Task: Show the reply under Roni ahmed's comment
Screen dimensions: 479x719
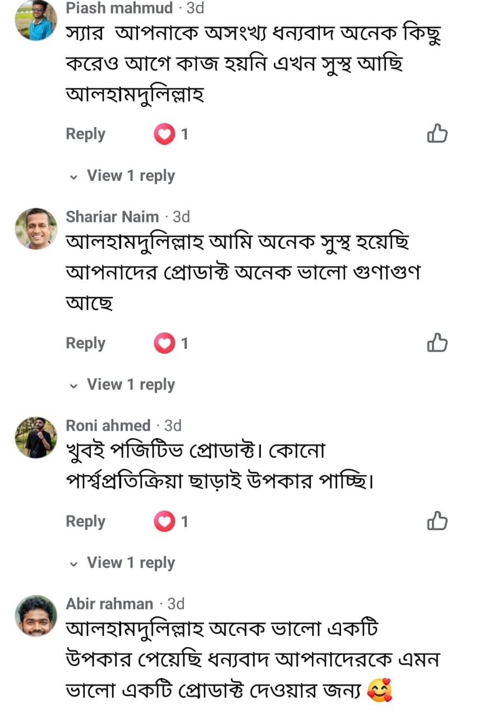Action: (123, 563)
